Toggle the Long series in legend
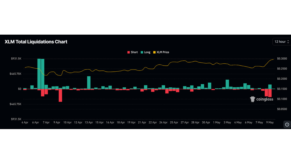291x164 pixels. coord(145,52)
